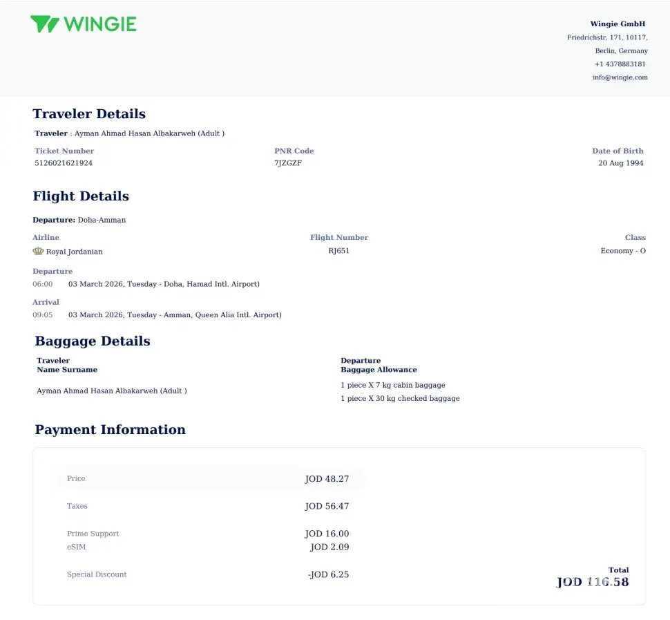
Task: Click the eSIM charge label
Action: coord(77,547)
